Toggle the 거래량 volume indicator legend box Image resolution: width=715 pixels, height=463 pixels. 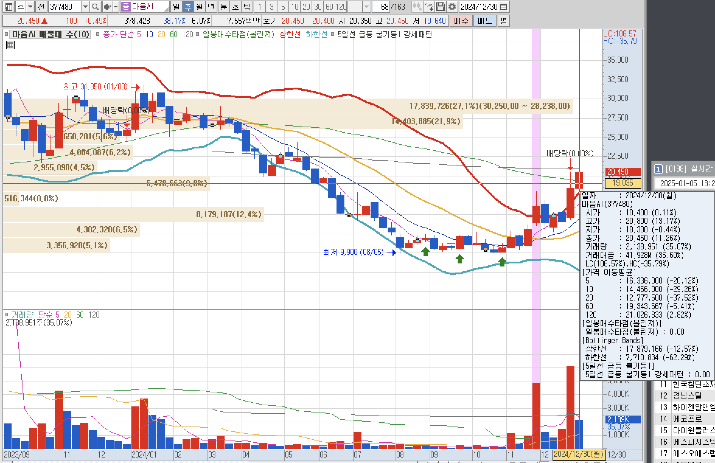click(x=7, y=315)
